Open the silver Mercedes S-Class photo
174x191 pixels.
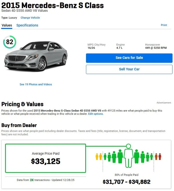click(x=36, y=56)
